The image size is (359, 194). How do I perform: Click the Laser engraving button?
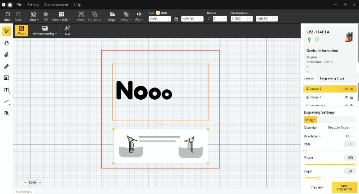point(344,187)
